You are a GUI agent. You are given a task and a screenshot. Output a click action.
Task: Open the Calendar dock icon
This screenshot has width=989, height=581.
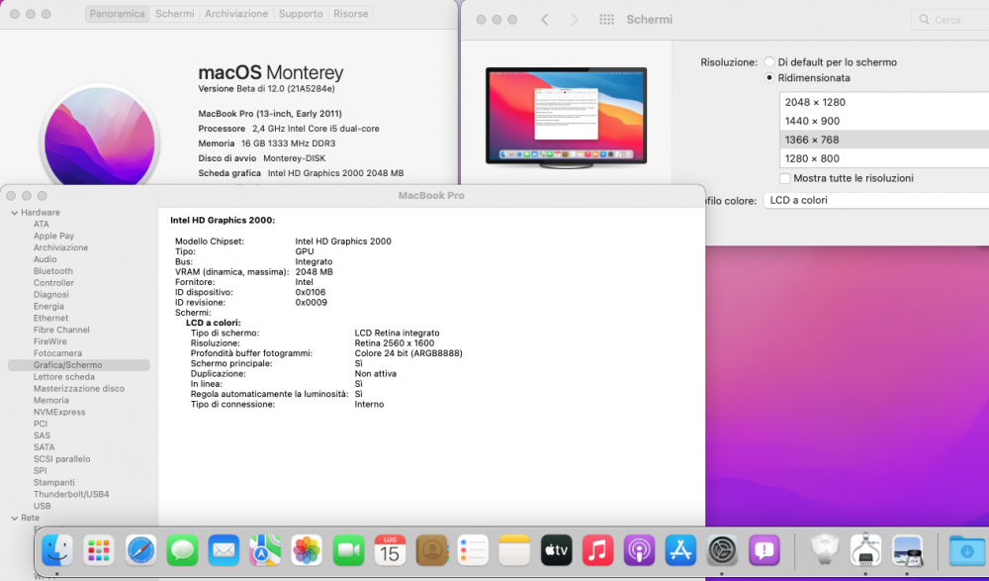pos(390,550)
